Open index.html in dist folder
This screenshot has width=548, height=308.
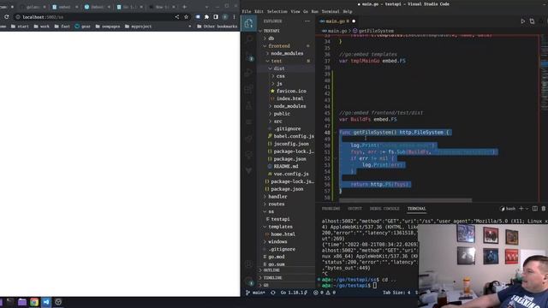click(289, 99)
